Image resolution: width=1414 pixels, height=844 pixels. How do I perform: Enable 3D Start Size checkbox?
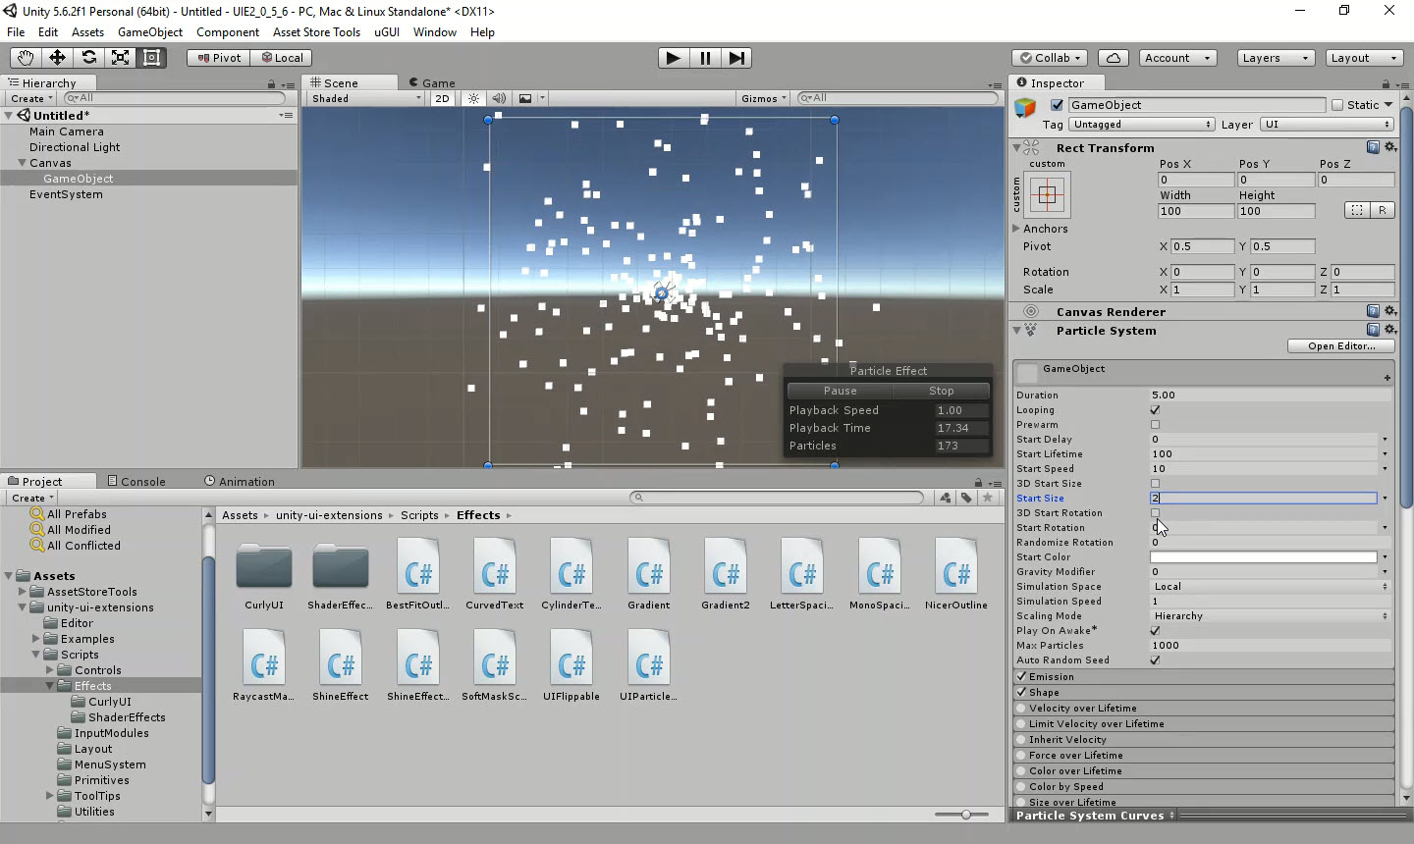(x=1155, y=484)
